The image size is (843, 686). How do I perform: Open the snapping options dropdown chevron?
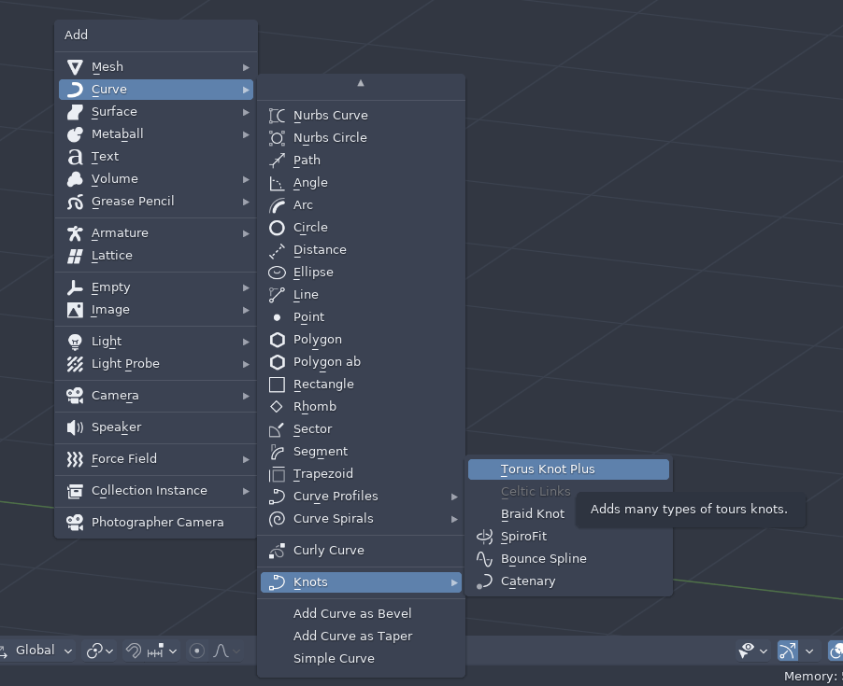tap(173, 651)
